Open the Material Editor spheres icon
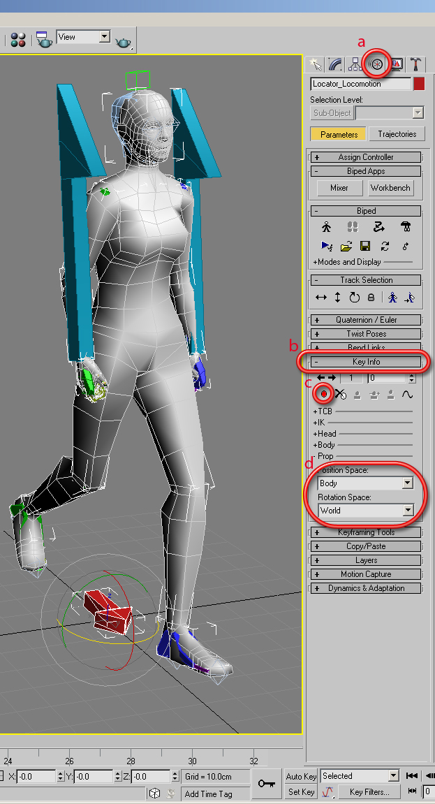Screen dimensions: 435x804 click(x=18, y=40)
